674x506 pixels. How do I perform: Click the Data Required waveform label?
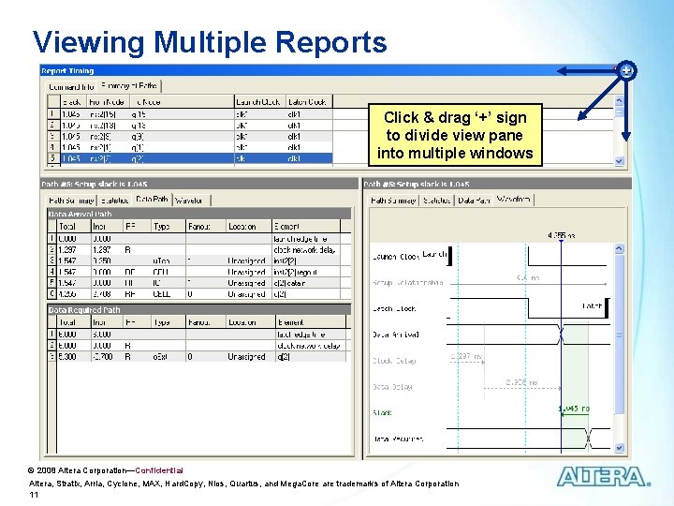click(x=398, y=439)
